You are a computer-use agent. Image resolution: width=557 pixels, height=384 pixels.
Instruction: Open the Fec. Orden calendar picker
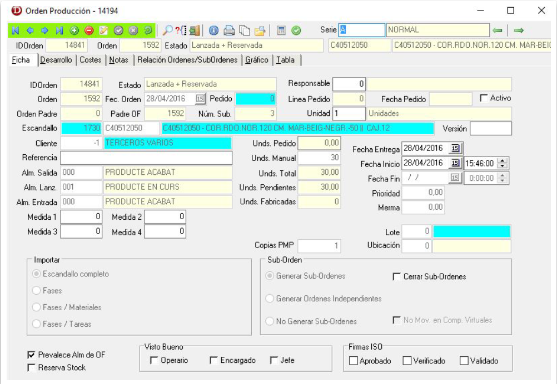200,99
